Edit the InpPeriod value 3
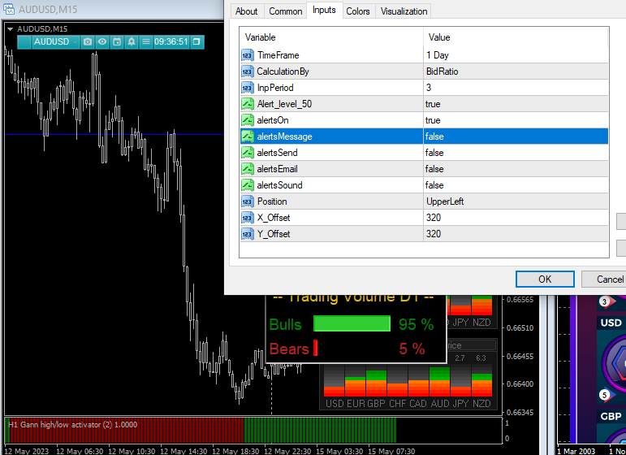Viewport: 626px width, 455px height. [x=516, y=88]
